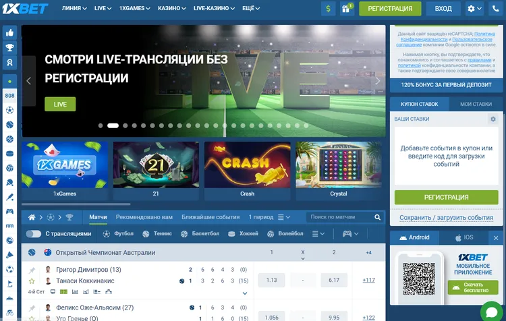Open the gamepad dropdown in the sports filter bar

pyautogui.click(x=350, y=234)
